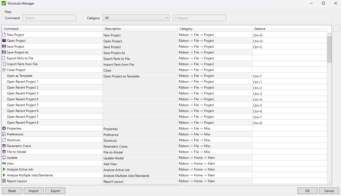Sort by the Gesture column header
This screenshot has height=196, width=341.
289,29
